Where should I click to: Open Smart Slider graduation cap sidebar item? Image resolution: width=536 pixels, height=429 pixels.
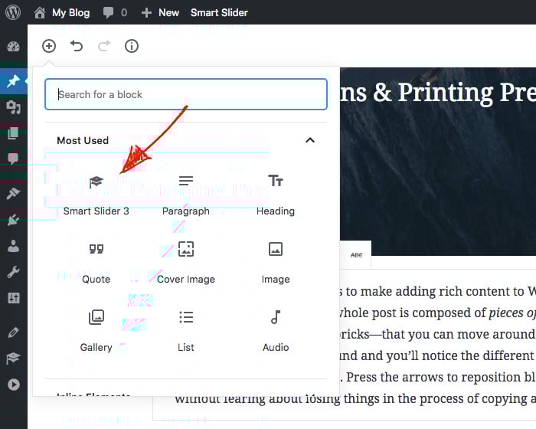tap(13, 359)
